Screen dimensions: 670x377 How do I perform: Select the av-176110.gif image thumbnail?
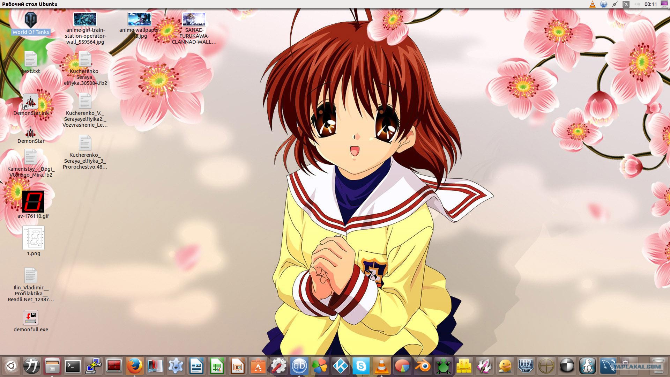click(33, 202)
